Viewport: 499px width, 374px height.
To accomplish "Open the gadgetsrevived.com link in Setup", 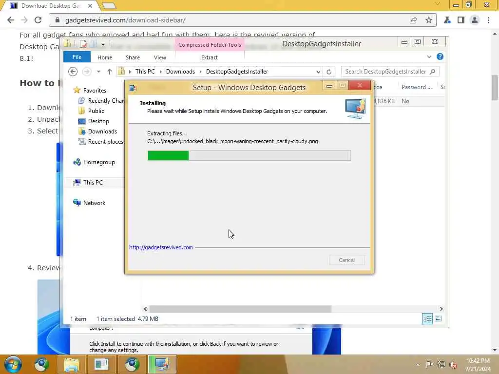I will coord(161,247).
